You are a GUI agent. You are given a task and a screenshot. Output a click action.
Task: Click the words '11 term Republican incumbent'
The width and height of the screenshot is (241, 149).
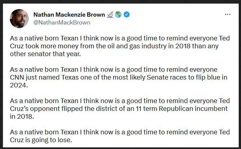(182, 109)
